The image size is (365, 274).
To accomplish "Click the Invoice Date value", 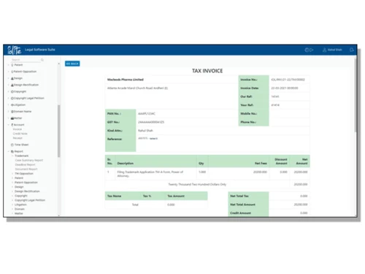I will click(x=285, y=88).
